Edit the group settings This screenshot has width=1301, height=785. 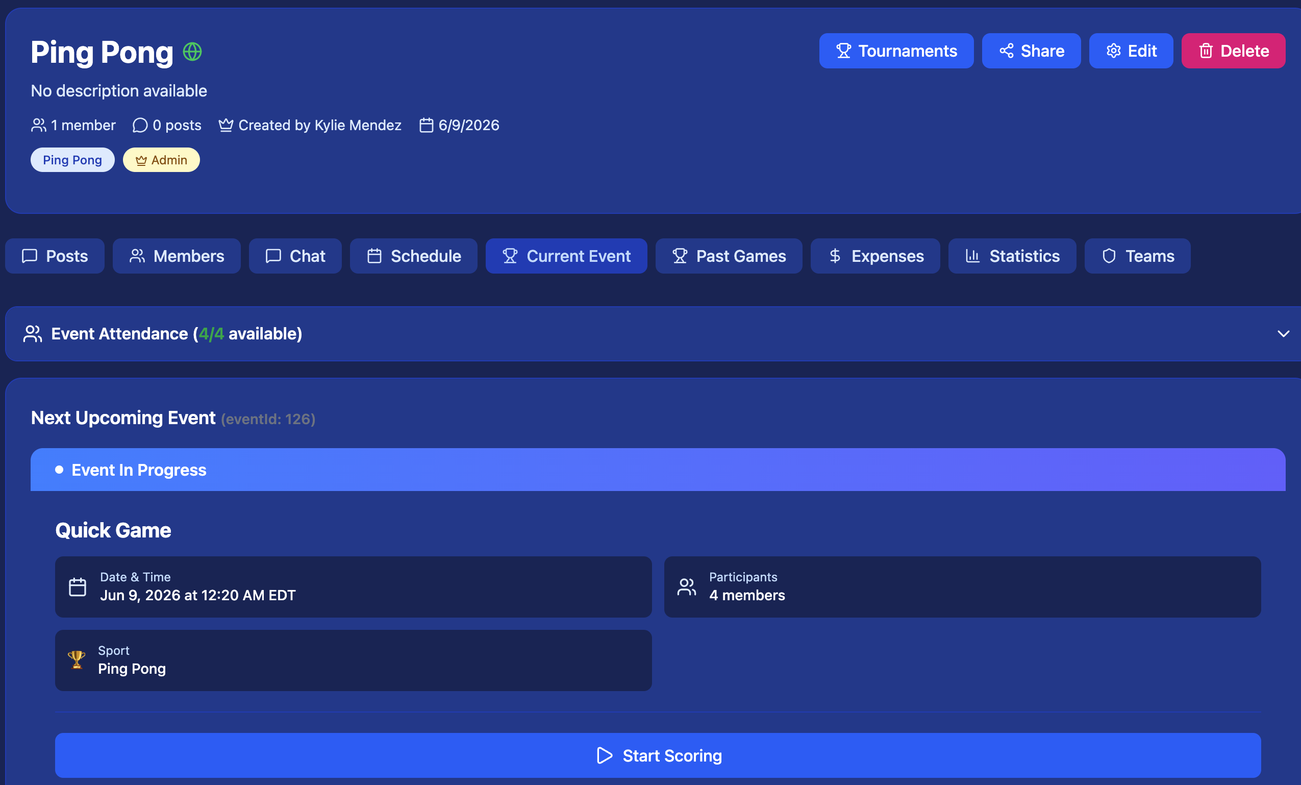point(1131,51)
